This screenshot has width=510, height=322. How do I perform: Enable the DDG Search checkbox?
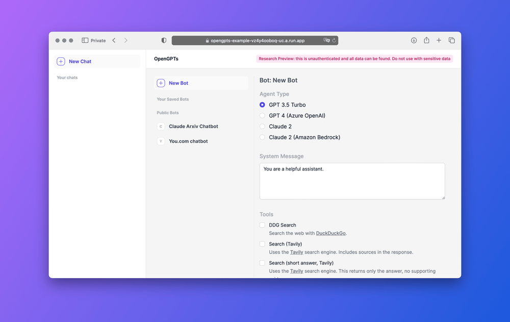point(262,225)
